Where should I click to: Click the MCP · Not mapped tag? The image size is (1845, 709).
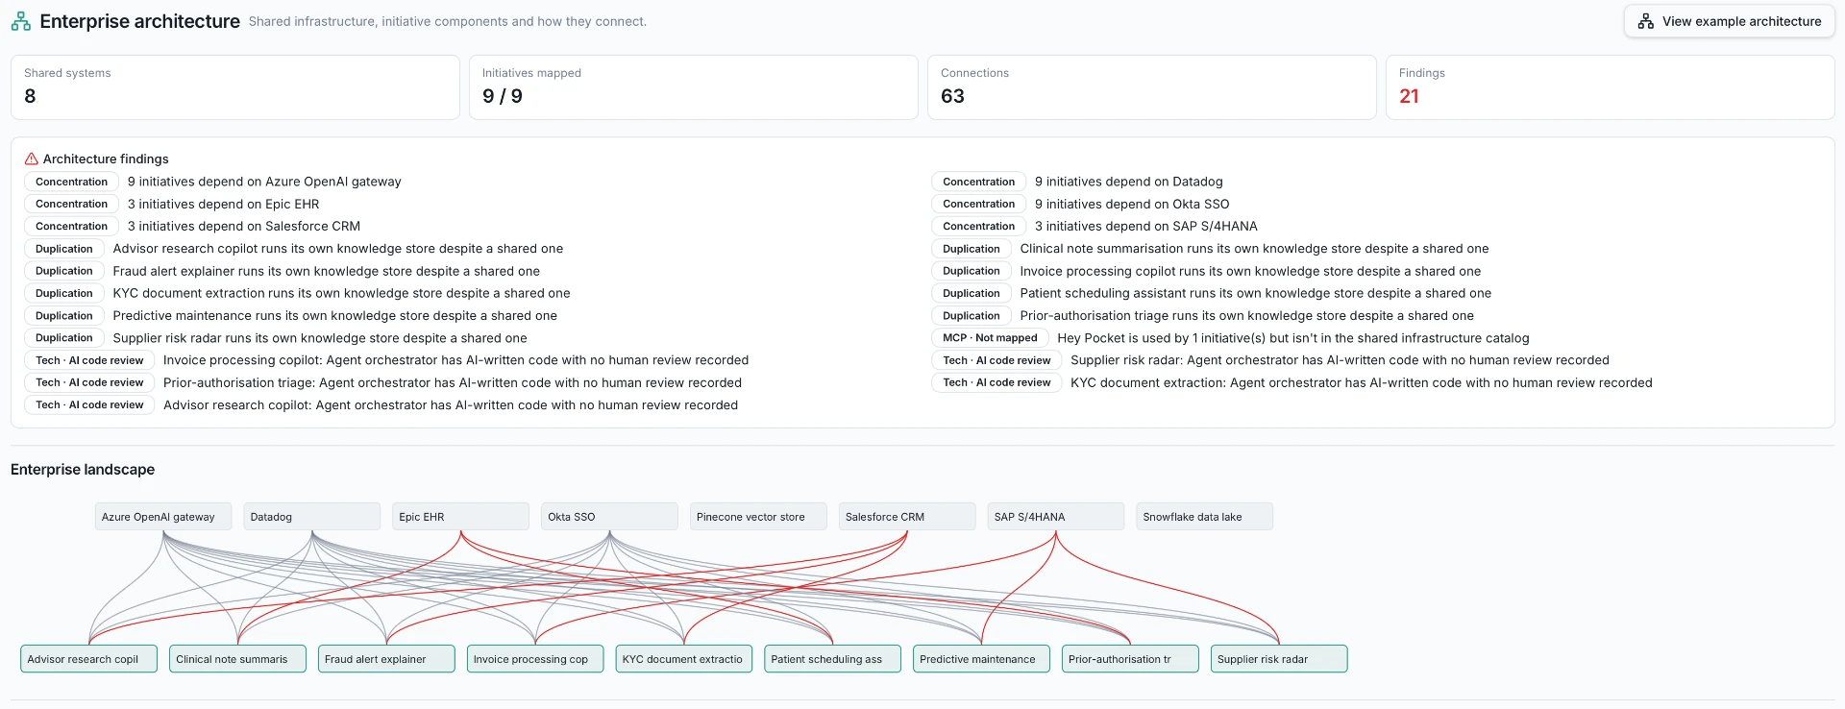click(990, 338)
